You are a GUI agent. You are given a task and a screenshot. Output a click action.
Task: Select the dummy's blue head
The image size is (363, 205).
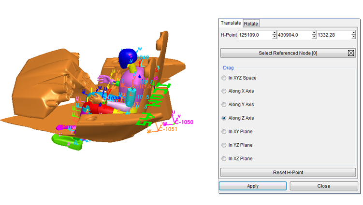pos(127,58)
